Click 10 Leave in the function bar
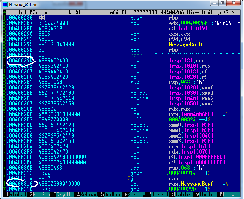Viewport: 244px width, 199px height. tap(229, 195)
